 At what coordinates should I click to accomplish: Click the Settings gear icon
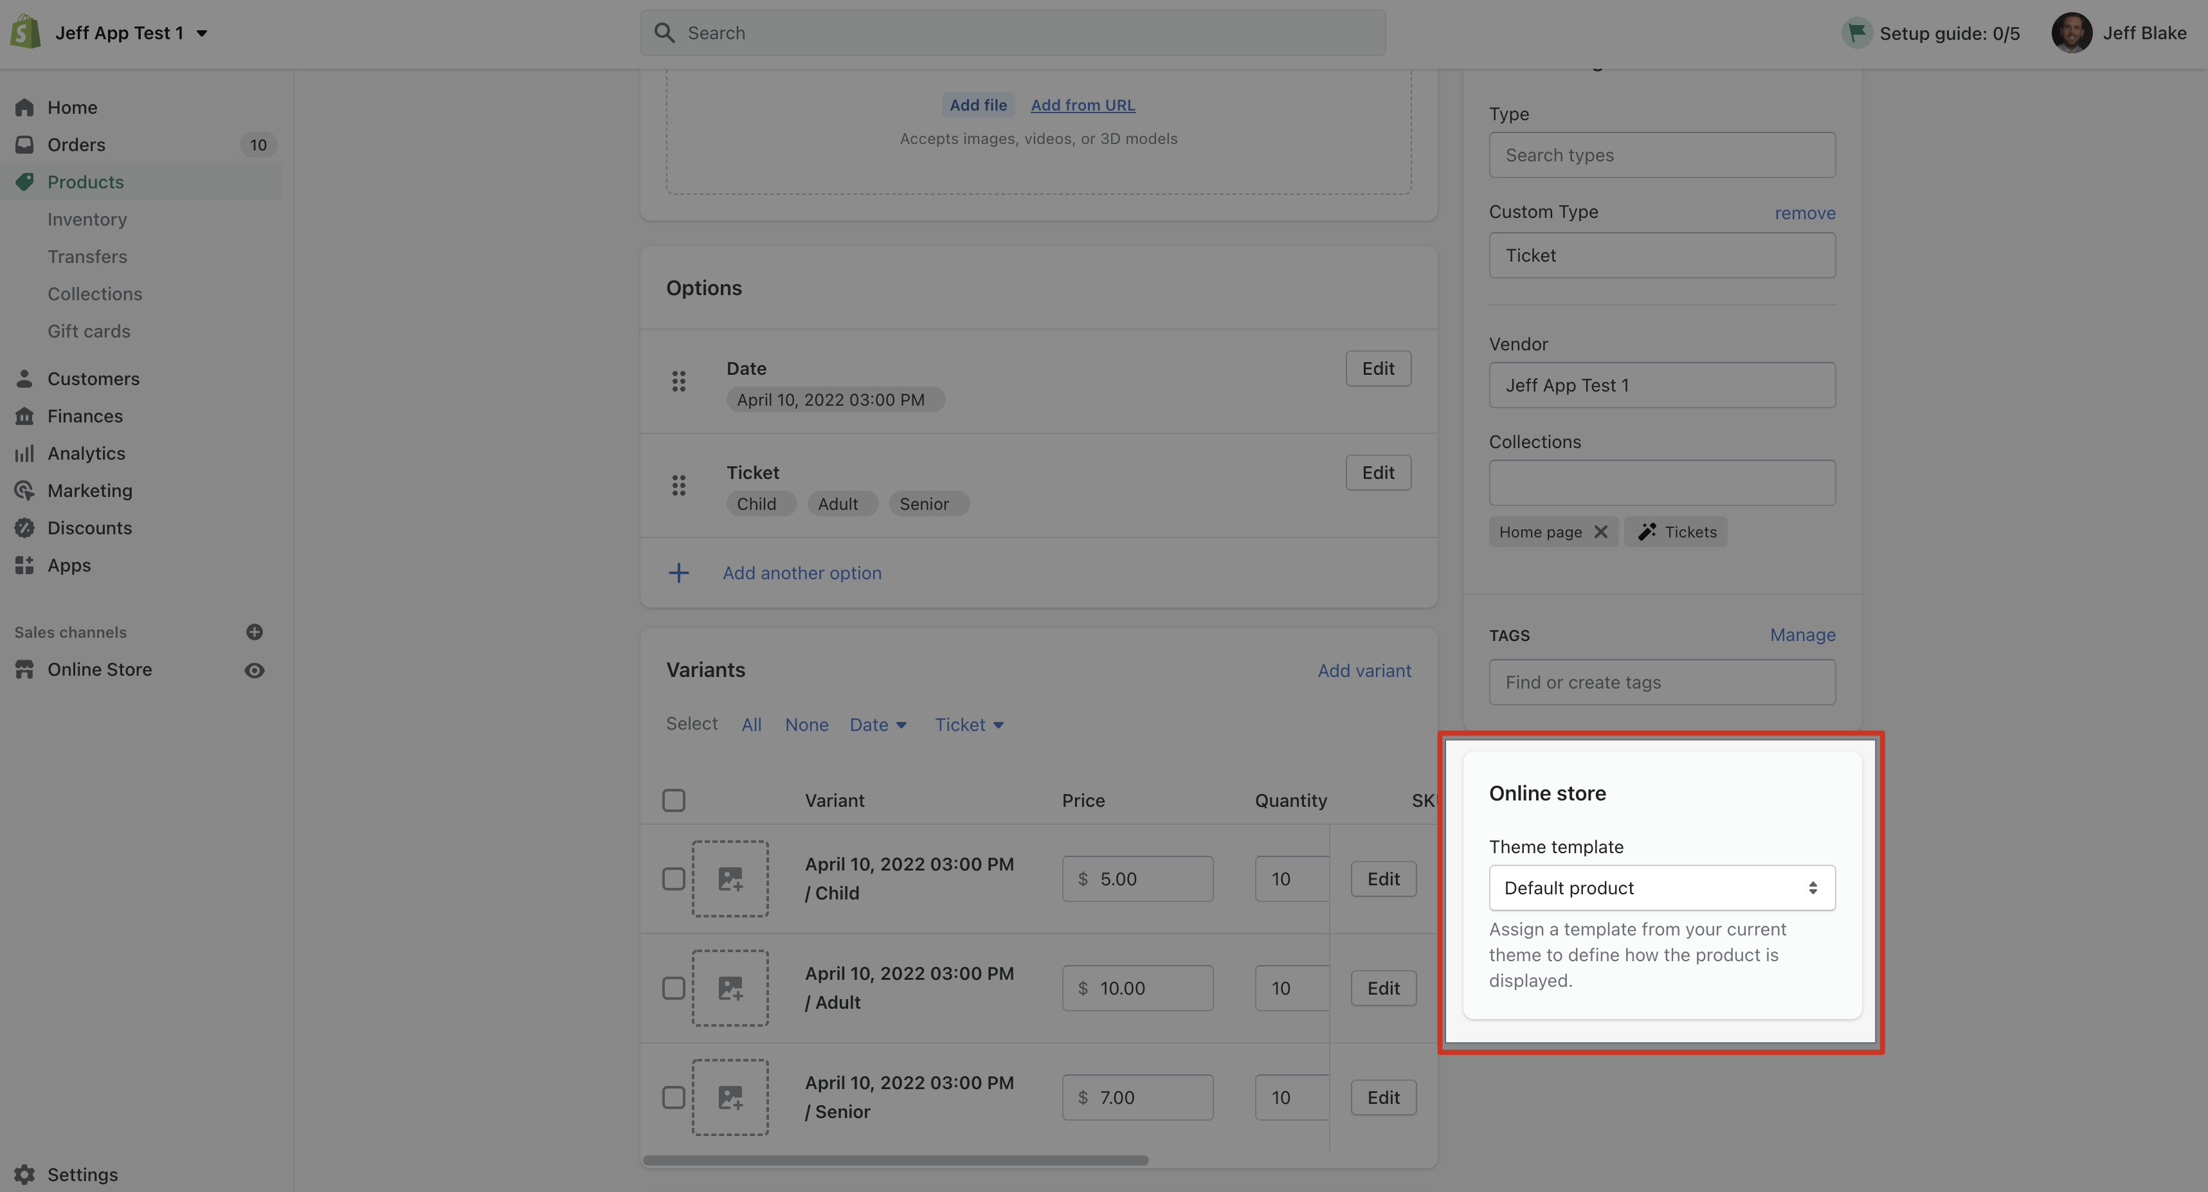[x=24, y=1174]
